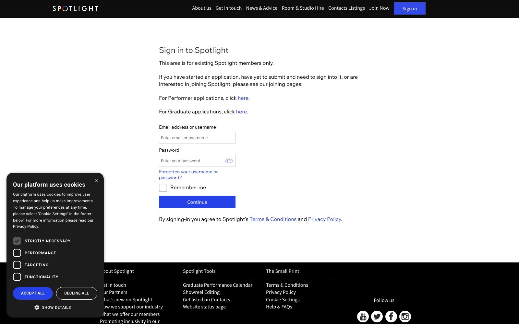519x324 pixels.
Task: Open Get in touch navigation item
Action: (229, 8)
